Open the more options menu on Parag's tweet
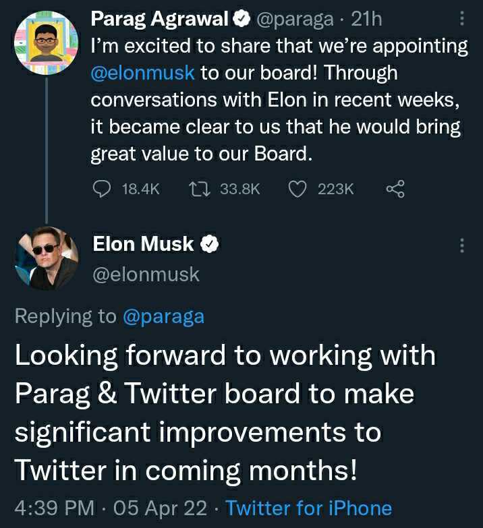Image resolution: width=483 pixels, height=528 pixels. point(462,20)
